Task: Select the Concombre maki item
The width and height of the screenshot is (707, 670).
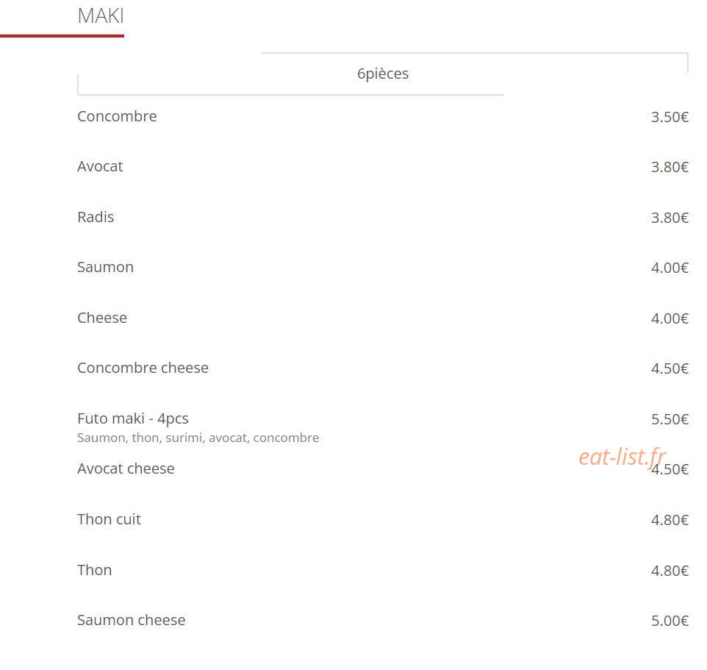Action: (117, 116)
